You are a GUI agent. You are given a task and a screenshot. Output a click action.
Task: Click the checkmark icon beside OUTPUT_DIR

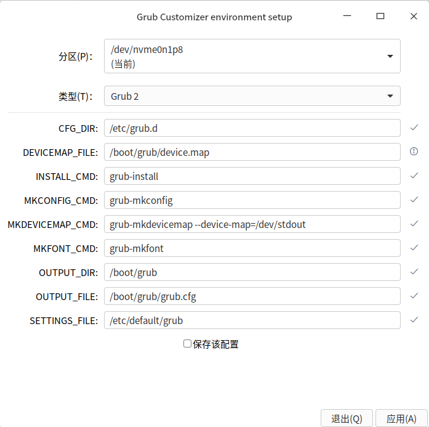click(x=414, y=272)
